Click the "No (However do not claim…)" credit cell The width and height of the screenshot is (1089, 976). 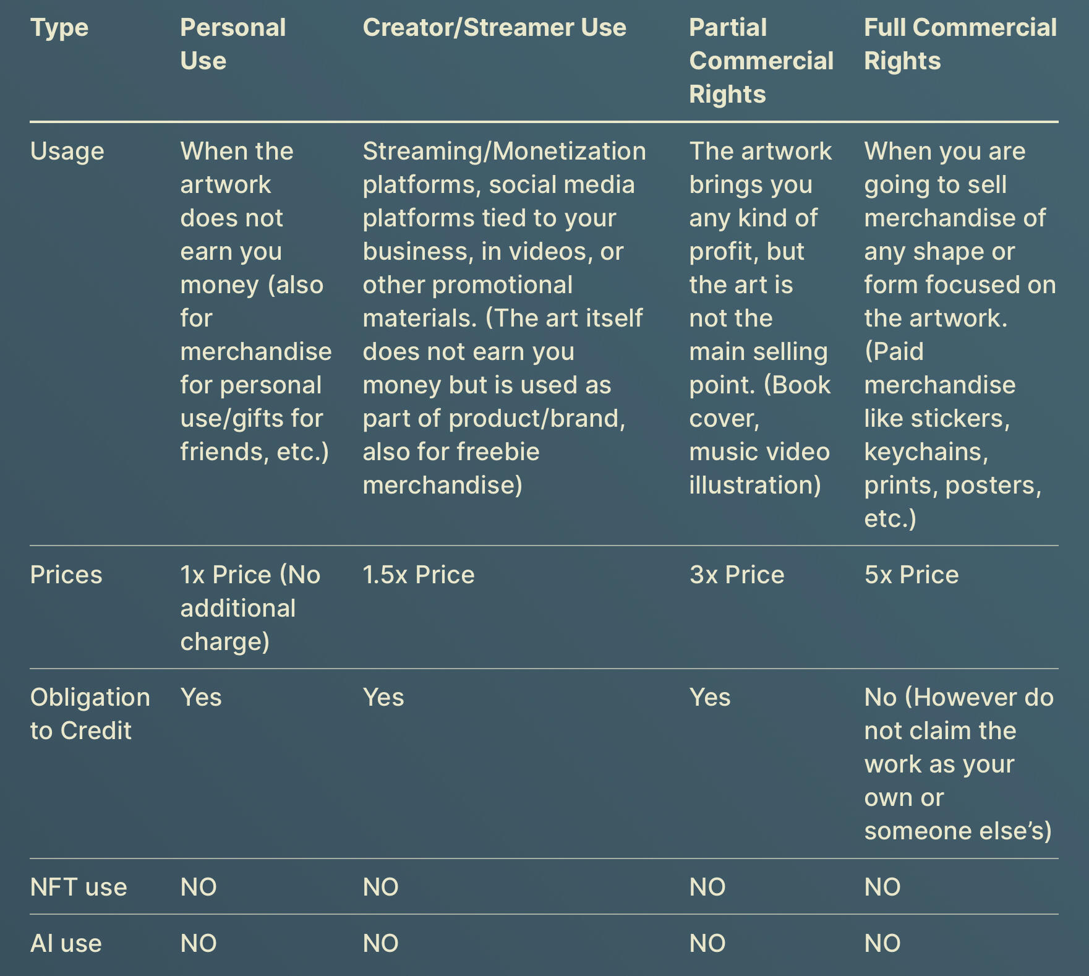959,764
